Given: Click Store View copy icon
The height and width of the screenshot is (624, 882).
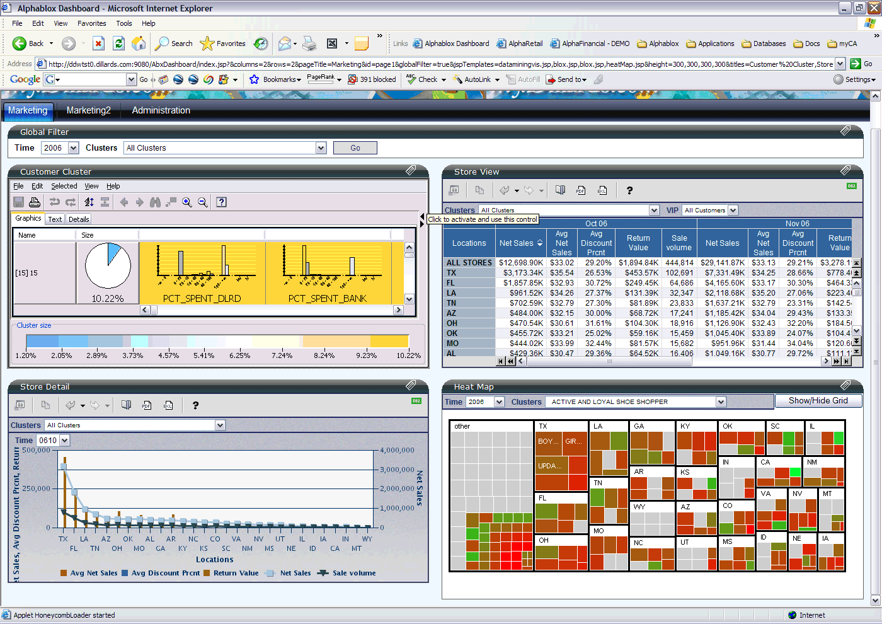Looking at the screenshot, I should (479, 190).
